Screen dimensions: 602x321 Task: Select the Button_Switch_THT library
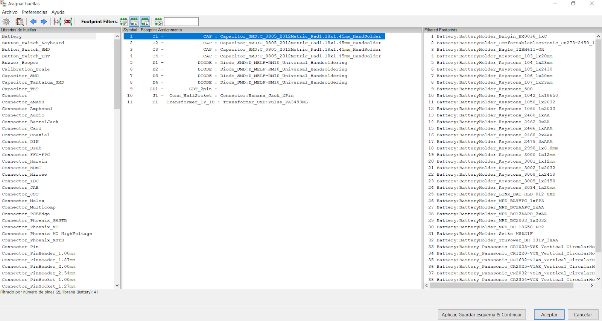click(x=26, y=56)
